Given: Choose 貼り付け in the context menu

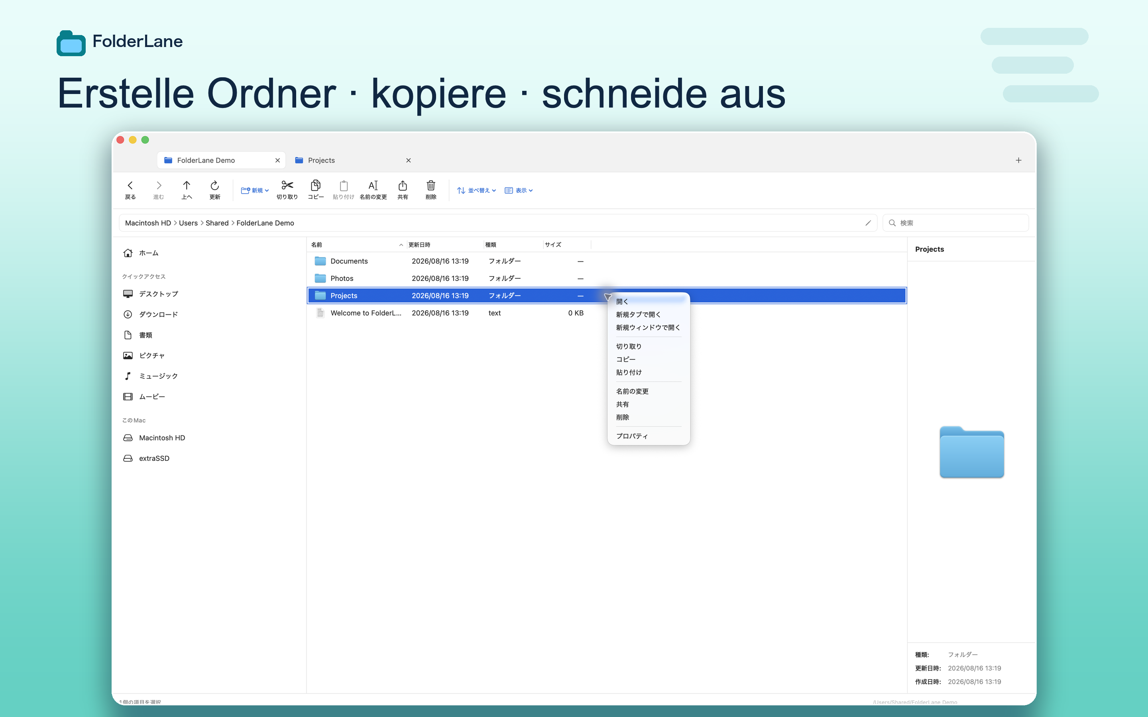Looking at the screenshot, I should (648, 372).
